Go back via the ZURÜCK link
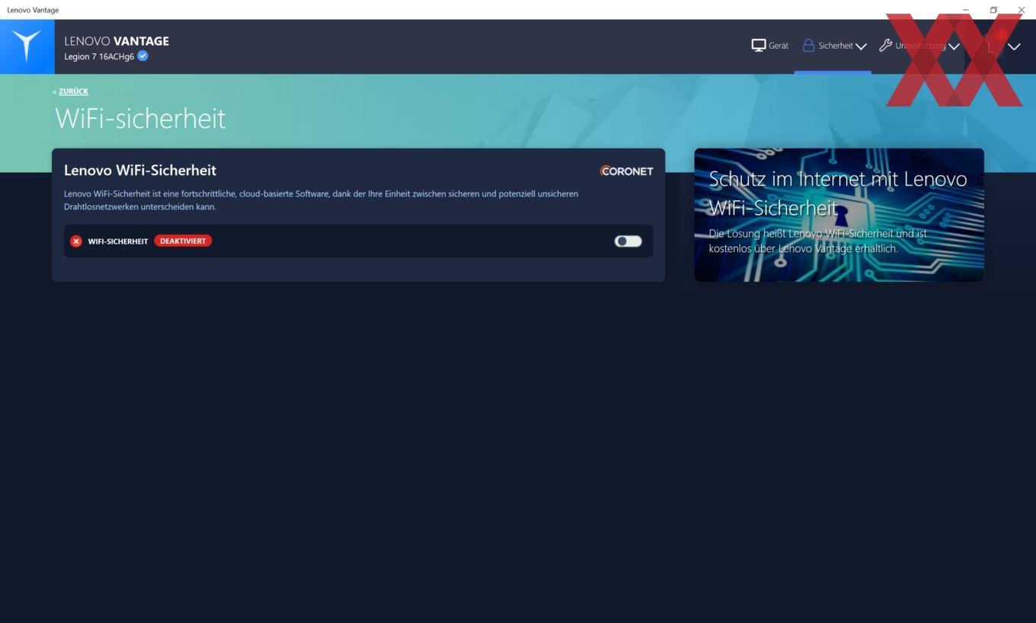This screenshot has height=623, width=1036. tap(73, 91)
